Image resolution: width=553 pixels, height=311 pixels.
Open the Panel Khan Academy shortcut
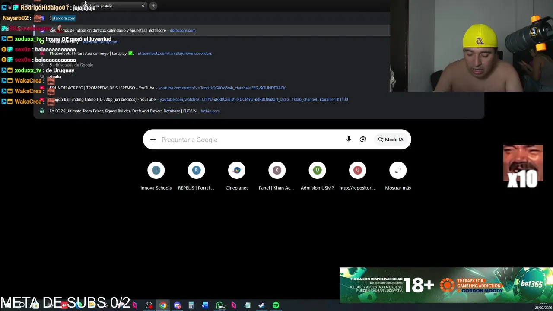click(x=277, y=176)
